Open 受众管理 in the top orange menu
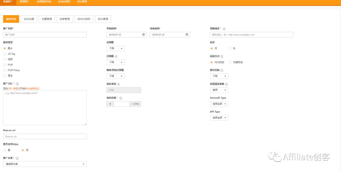Image resolution: width=341 pixels, height=172 pixels. pyautogui.click(x=82, y=2)
